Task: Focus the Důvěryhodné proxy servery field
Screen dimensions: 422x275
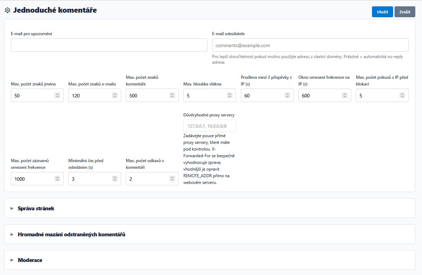Action: (x=209, y=126)
